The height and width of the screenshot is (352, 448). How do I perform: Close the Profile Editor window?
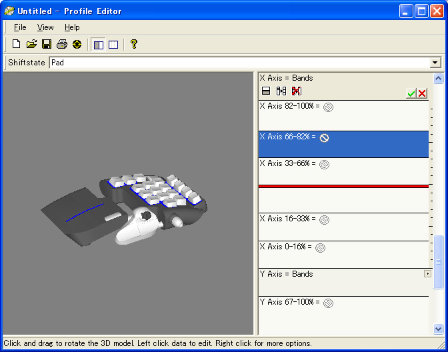pyautogui.click(x=437, y=11)
